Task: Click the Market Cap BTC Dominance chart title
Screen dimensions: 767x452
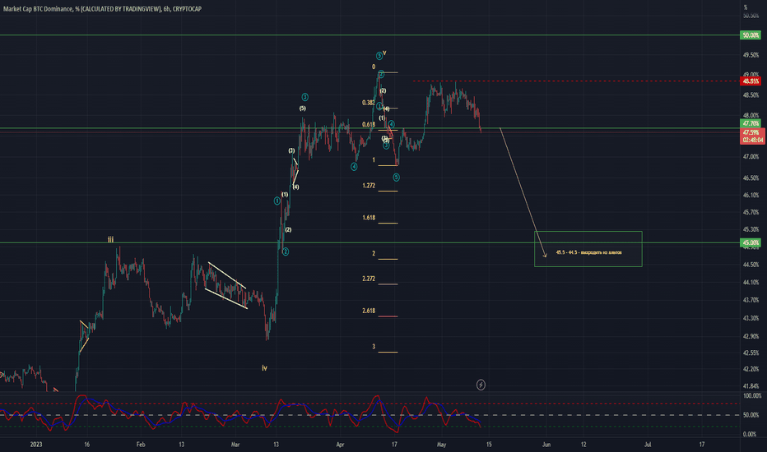Action: coord(102,9)
